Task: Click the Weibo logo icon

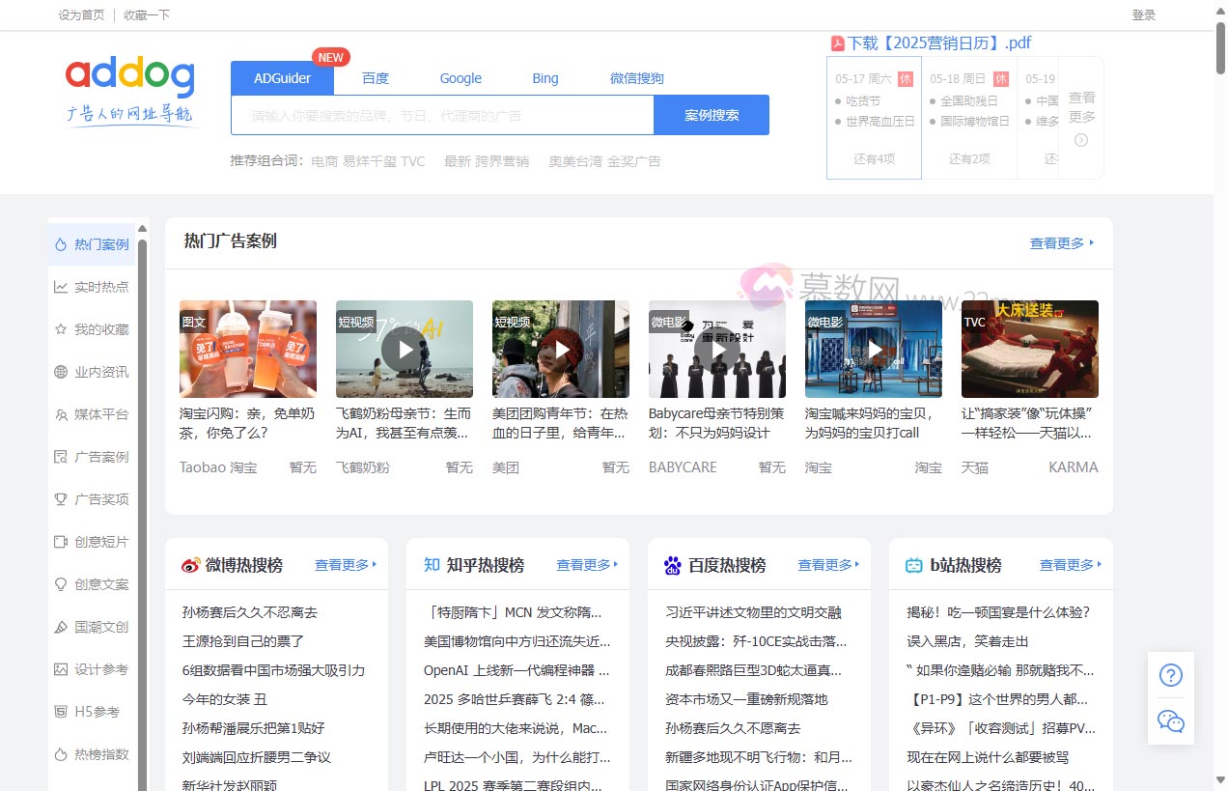Action: pyautogui.click(x=191, y=565)
